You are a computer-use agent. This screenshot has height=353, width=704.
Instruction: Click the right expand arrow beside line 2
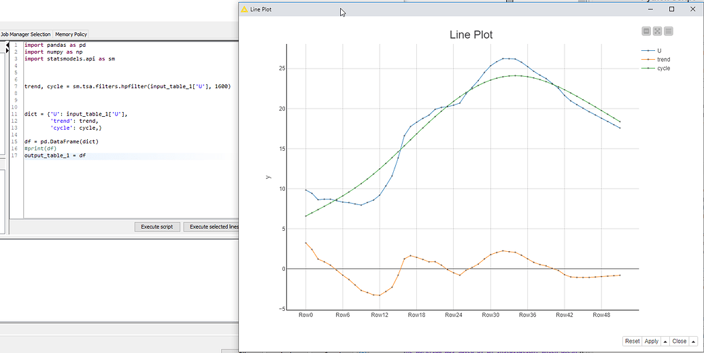(7, 51)
